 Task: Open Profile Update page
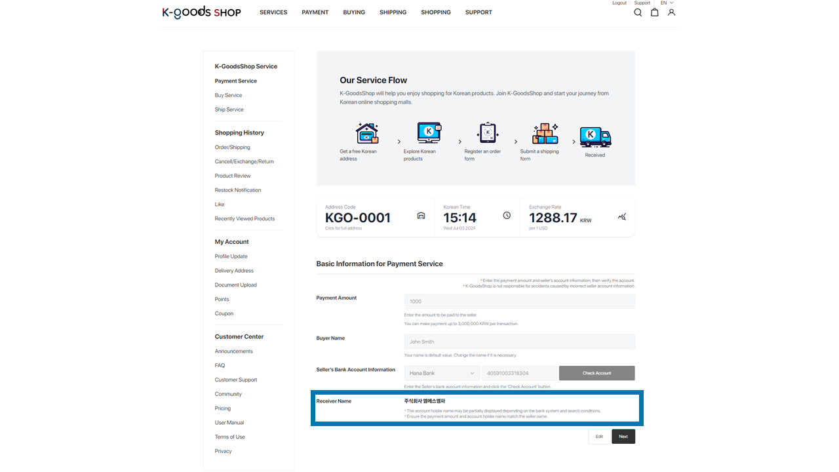click(231, 256)
